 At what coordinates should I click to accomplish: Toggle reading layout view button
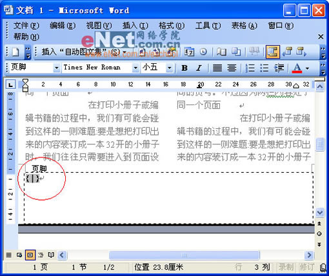[x=51, y=255]
